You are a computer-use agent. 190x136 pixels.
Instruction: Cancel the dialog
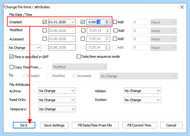[171, 125]
